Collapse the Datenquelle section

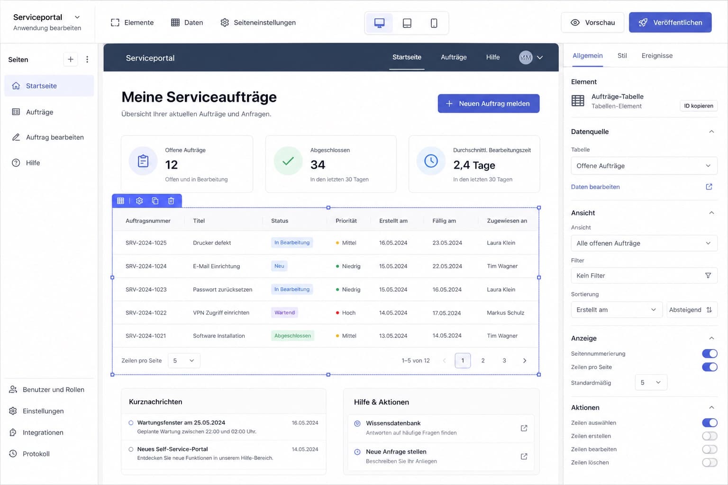(x=711, y=132)
